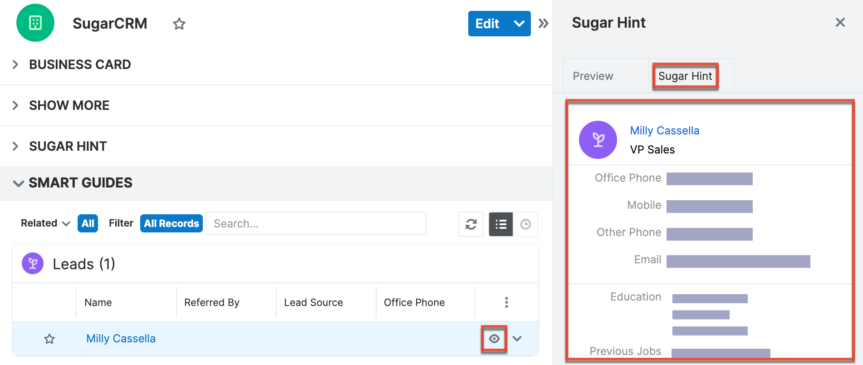Click Milly Cassella's avatar in Sugar Hint panel
This screenshot has height=365, width=863.
pos(598,140)
